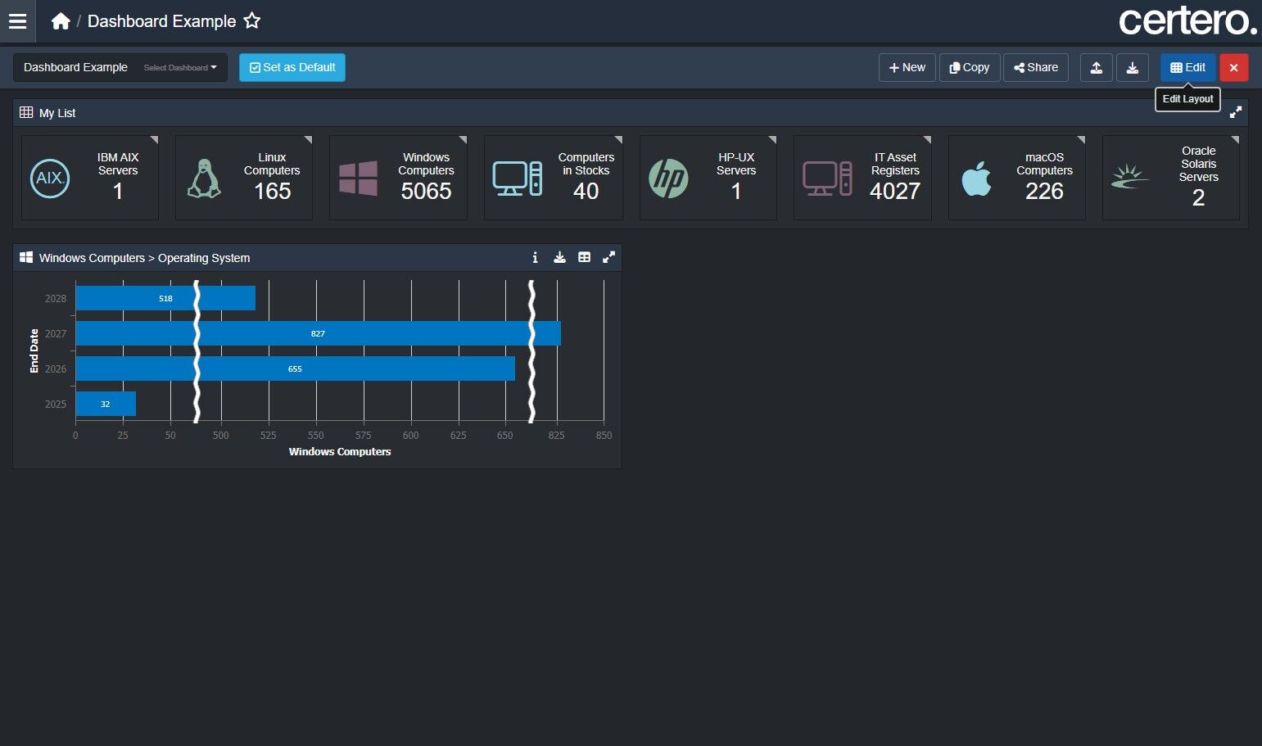Click the IT Asset Registers icon

827,179
